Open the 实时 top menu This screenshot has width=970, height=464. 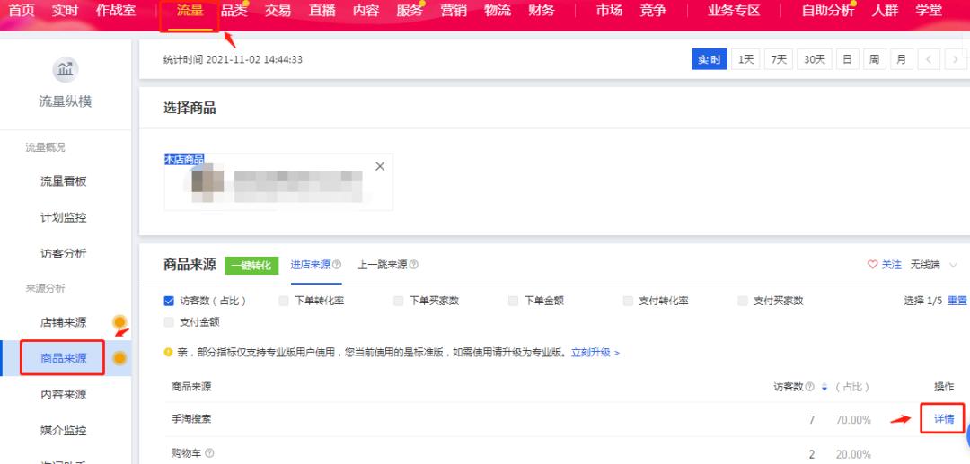pos(65,11)
